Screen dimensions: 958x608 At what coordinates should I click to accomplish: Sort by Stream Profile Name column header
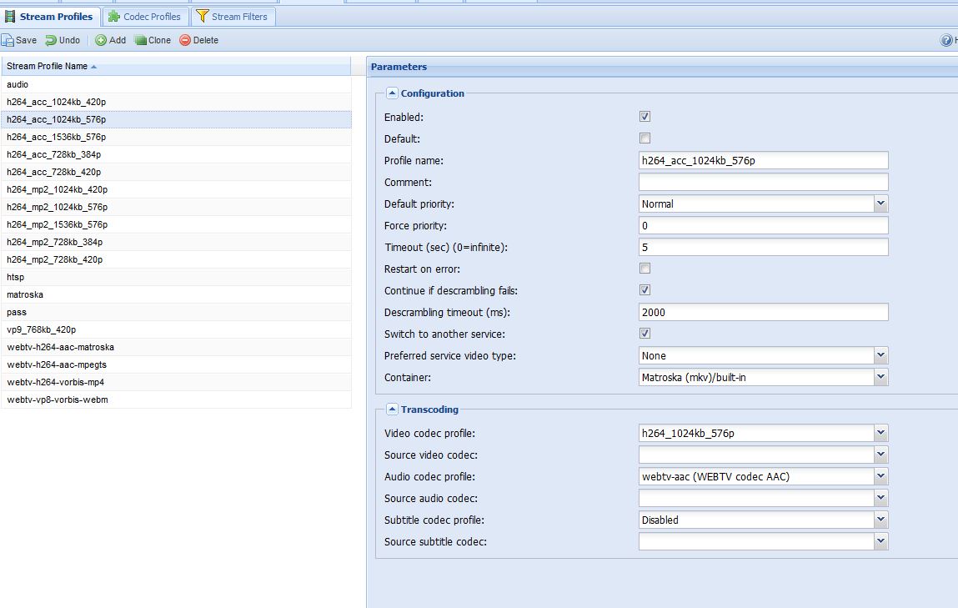coord(176,66)
